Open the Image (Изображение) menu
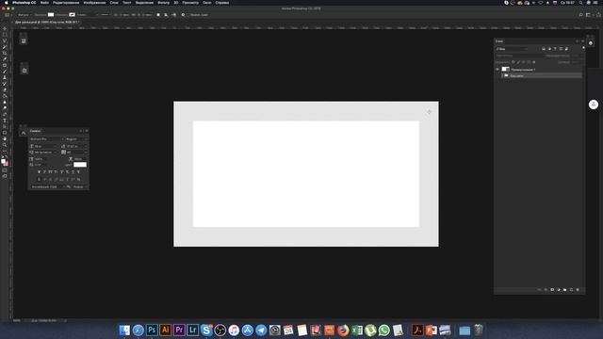The image size is (603, 339). [94, 3]
